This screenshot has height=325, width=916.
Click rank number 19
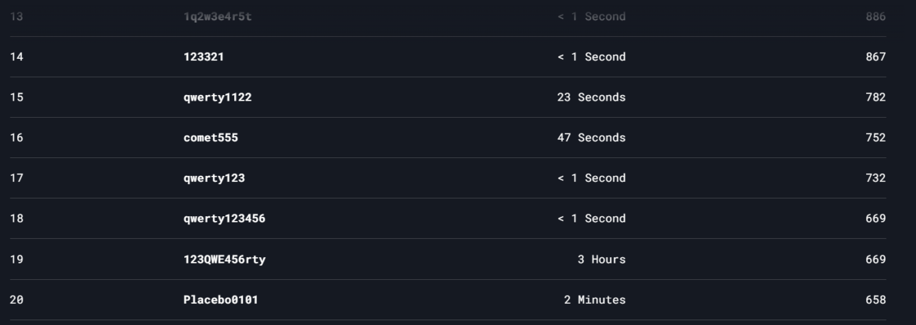pyautogui.click(x=16, y=259)
